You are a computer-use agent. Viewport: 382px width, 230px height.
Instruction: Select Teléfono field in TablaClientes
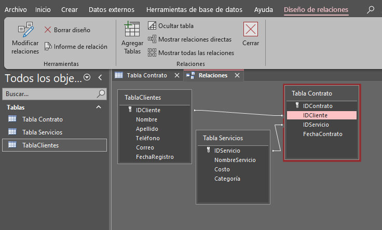click(147, 138)
